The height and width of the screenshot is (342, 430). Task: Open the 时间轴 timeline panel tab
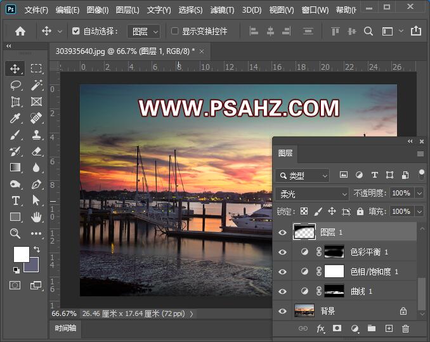click(x=65, y=328)
